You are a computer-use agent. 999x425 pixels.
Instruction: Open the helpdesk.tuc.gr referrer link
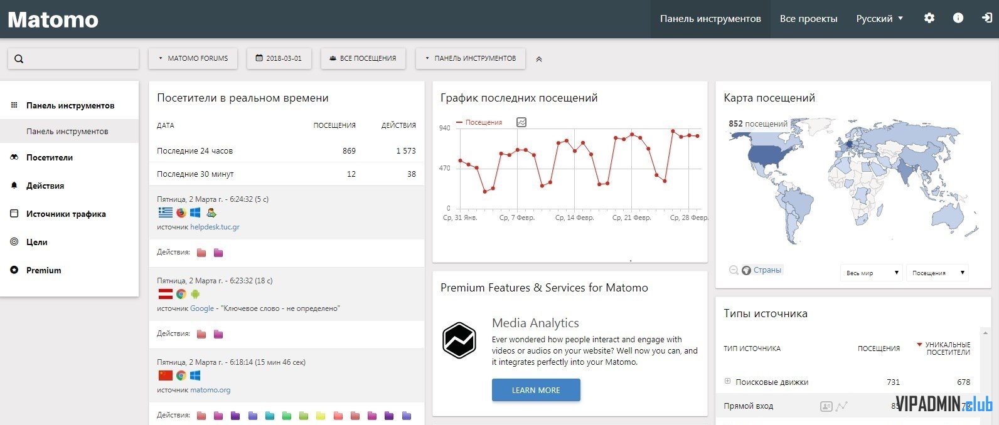(215, 227)
